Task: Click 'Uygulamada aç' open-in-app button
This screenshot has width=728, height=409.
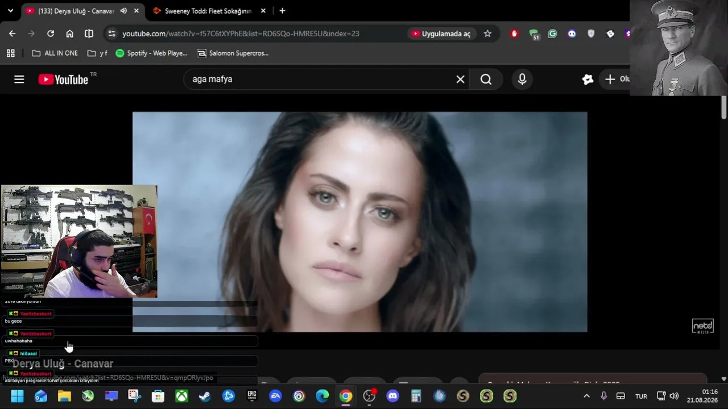Action: (441, 34)
